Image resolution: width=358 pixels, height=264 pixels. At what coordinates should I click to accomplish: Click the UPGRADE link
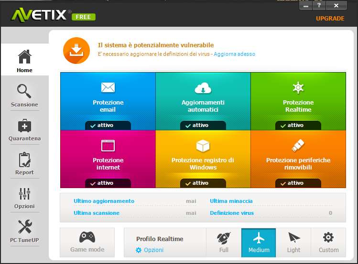click(330, 19)
